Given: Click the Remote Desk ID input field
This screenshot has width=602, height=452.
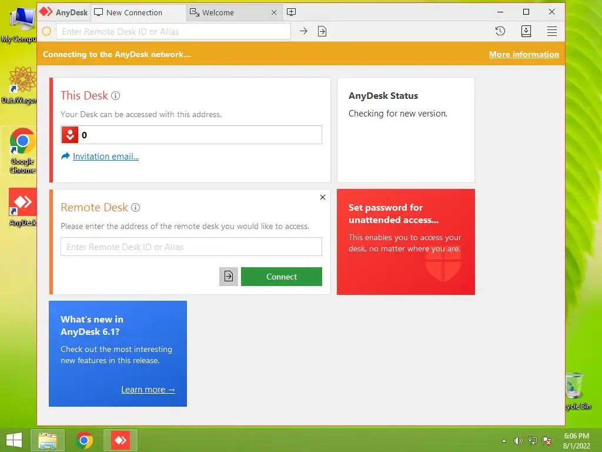Looking at the screenshot, I should (x=191, y=247).
